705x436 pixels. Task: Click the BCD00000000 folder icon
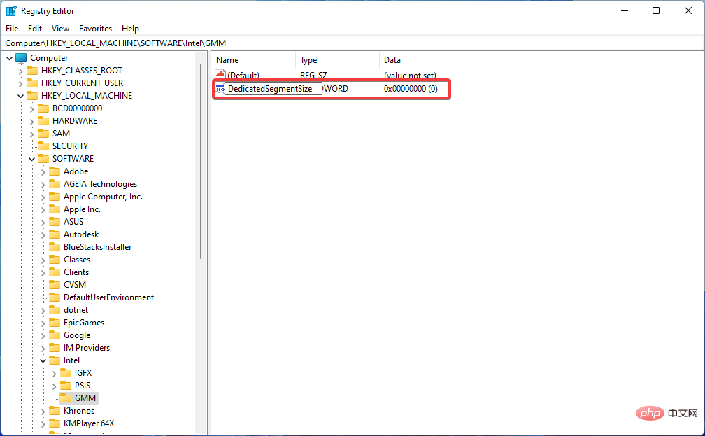coord(43,108)
